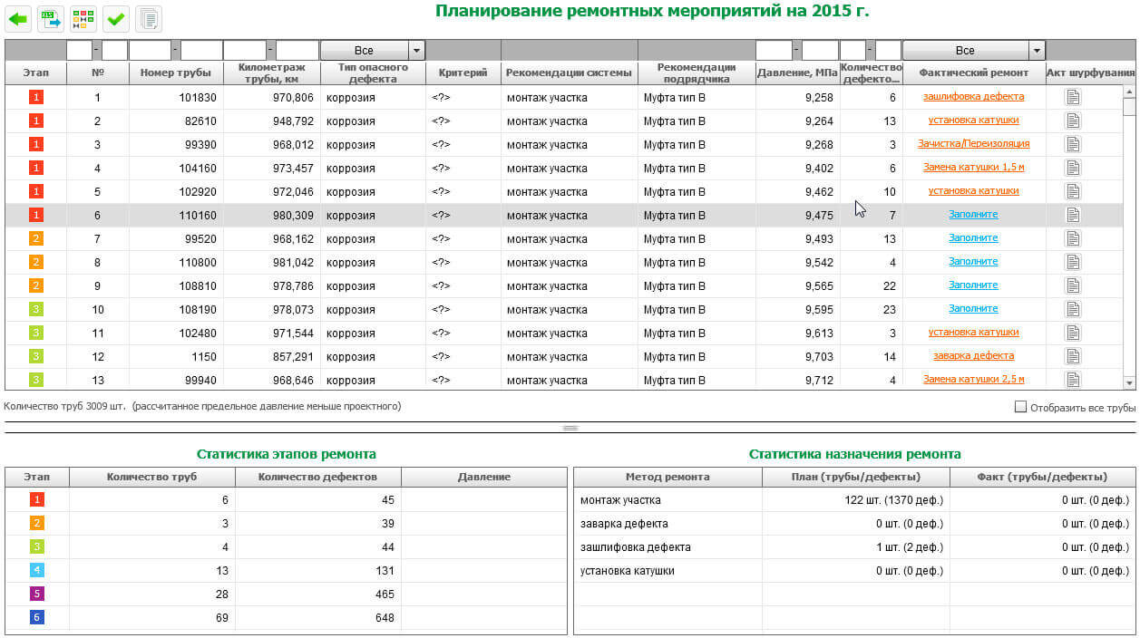Open grinding act document for pipe 104160

click(1073, 168)
